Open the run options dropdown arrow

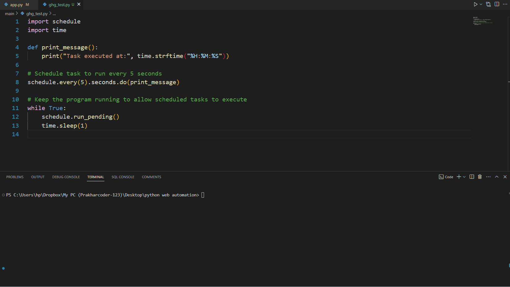click(481, 4)
